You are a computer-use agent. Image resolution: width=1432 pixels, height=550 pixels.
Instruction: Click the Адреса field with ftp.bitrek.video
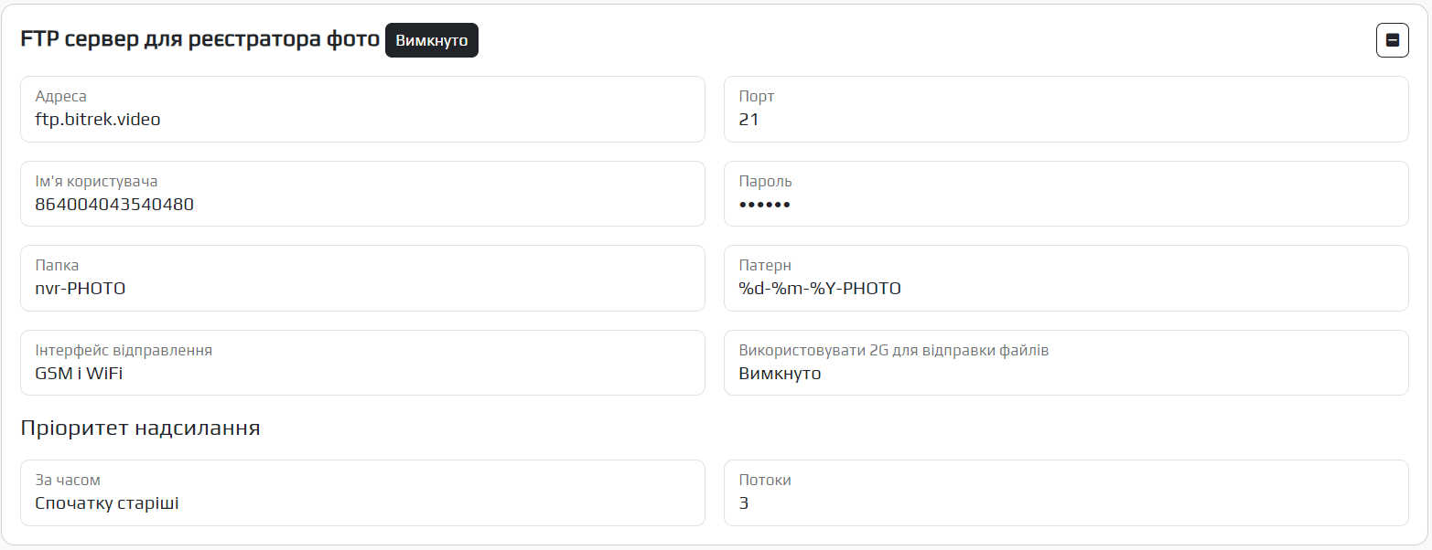coord(362,110)
